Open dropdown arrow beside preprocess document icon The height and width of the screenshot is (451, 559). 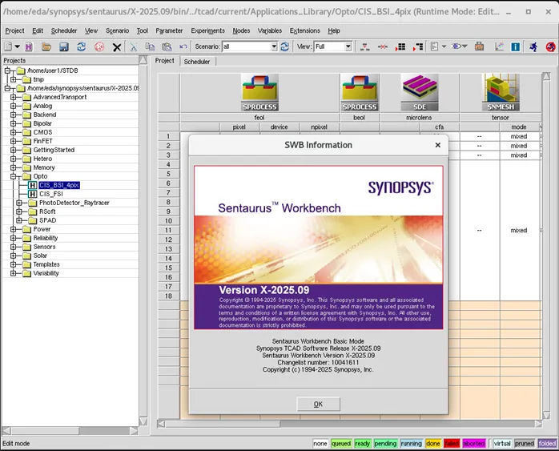[444, 46]
